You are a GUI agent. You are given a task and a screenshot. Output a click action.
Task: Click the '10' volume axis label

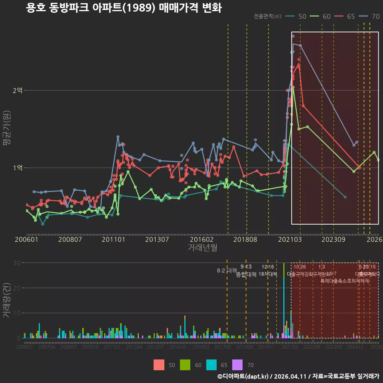[x=17, y=313]
